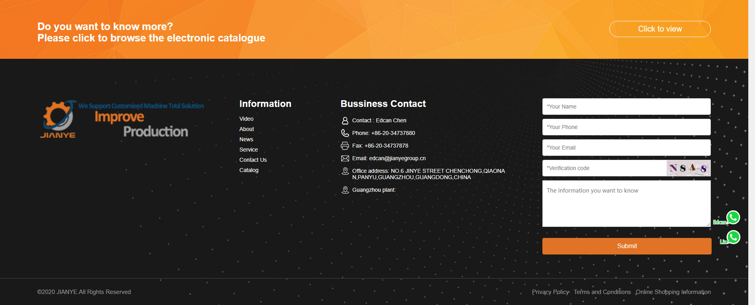Click the office address location pin
The image size is (755, 305).
[x=345, y=171]
